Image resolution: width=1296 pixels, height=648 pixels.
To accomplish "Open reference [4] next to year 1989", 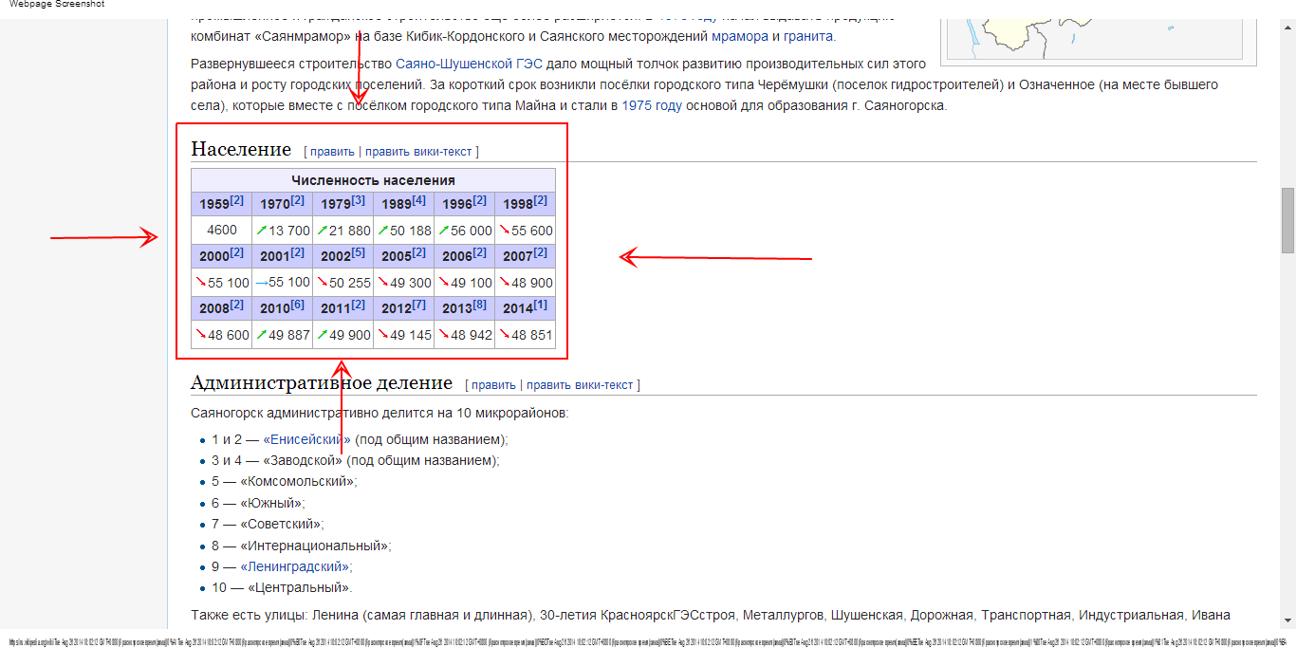I will pos(418,200).
